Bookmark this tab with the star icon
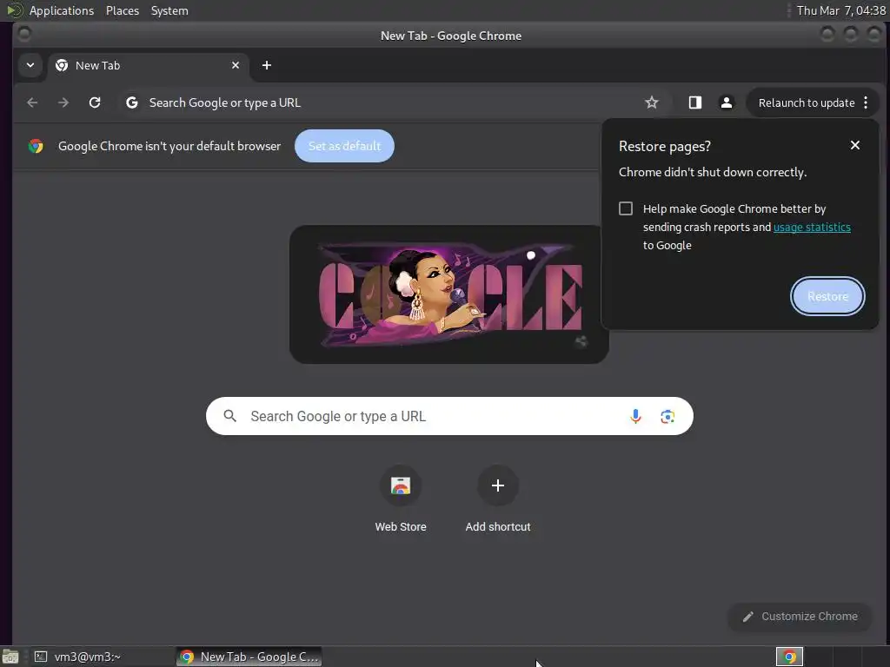890x667 pixels. [x=652, y=102]
